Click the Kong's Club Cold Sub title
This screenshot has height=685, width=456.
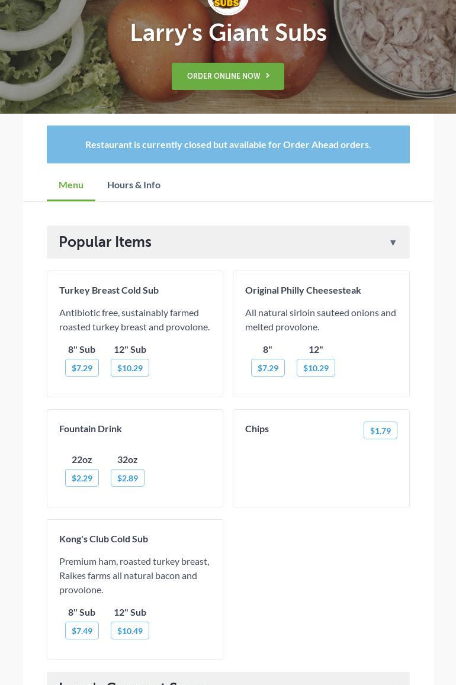tap(104, 539)
